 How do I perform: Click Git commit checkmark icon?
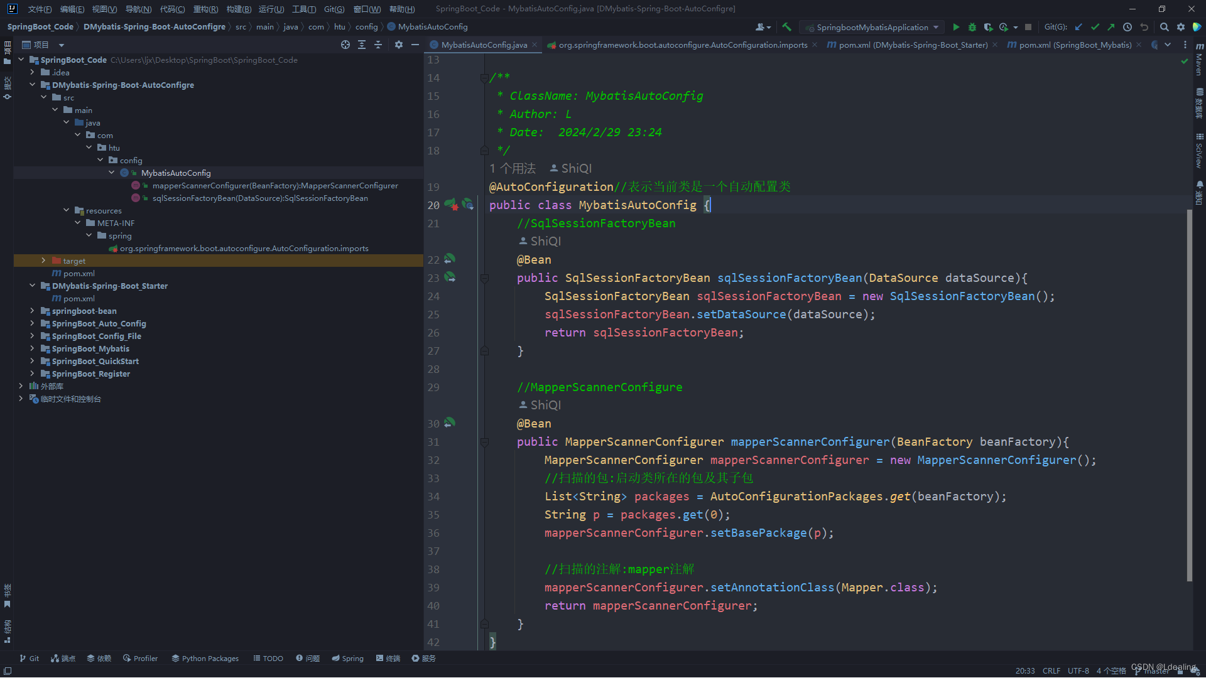click(1095, 27)
